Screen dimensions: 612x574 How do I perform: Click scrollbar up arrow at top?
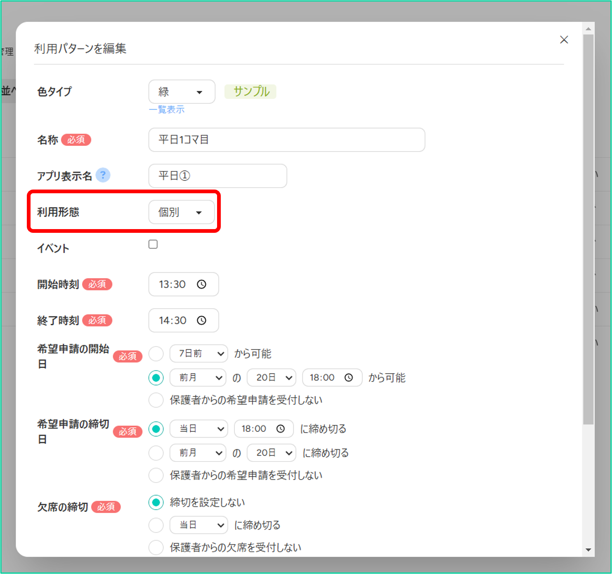coord(588,29)
